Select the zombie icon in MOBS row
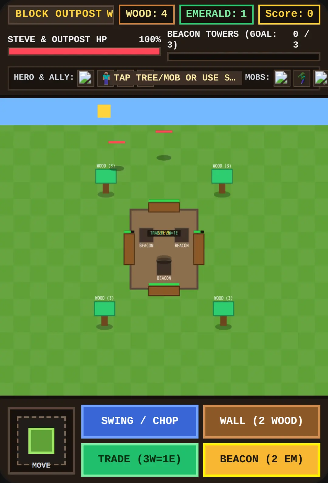 302,78
